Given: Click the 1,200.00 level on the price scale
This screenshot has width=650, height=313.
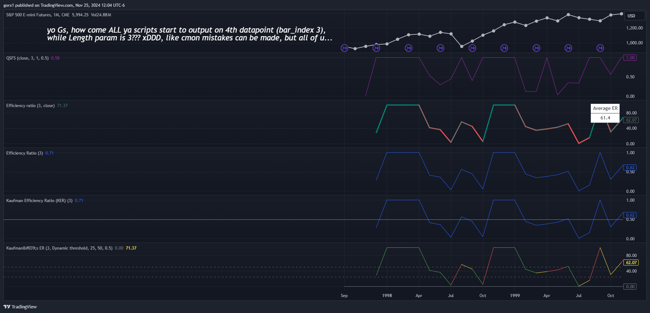Looking at the screenshot, I should coord(634,28).
